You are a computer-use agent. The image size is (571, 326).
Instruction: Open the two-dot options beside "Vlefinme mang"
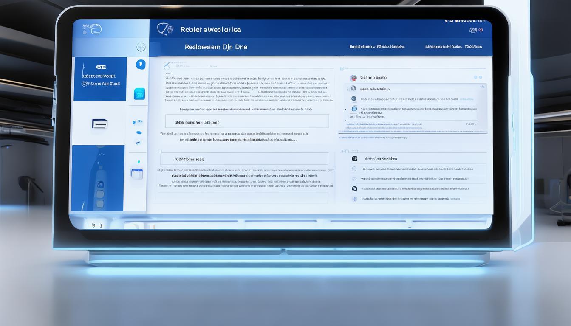pos(478,78)
